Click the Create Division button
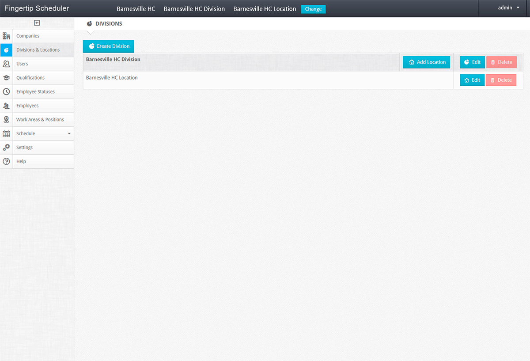This screenshot has height=361, width=530. 108,46
